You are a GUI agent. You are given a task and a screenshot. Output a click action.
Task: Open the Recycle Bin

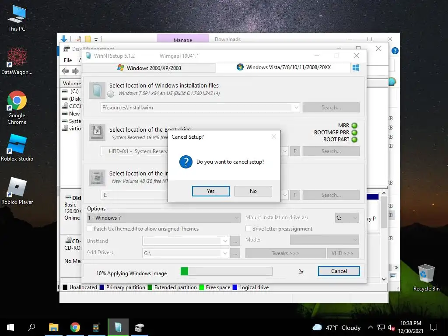click(426, 278)
